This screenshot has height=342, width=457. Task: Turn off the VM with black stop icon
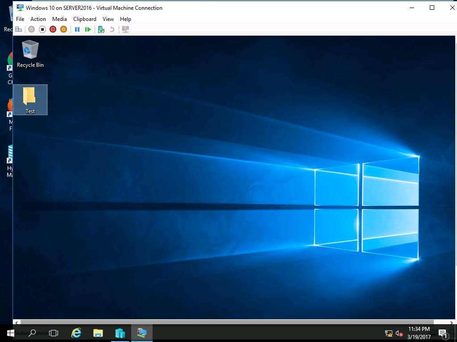click(x=42, y=29)
